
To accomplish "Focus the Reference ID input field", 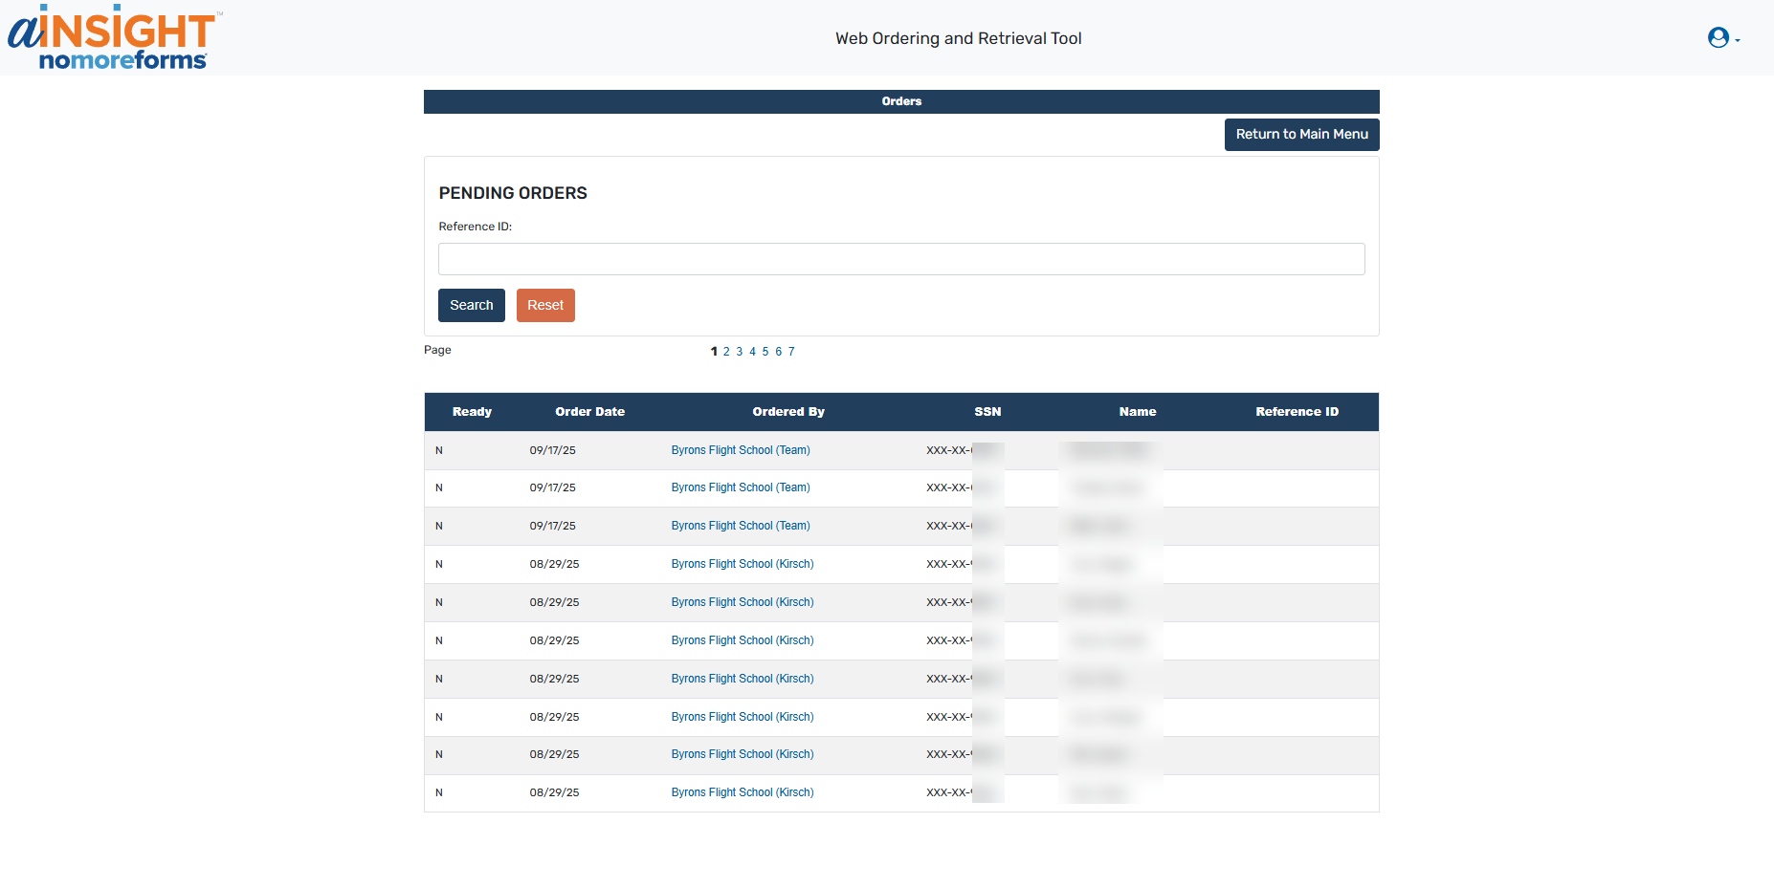I will pyautogui.click(x=900, y=259).
